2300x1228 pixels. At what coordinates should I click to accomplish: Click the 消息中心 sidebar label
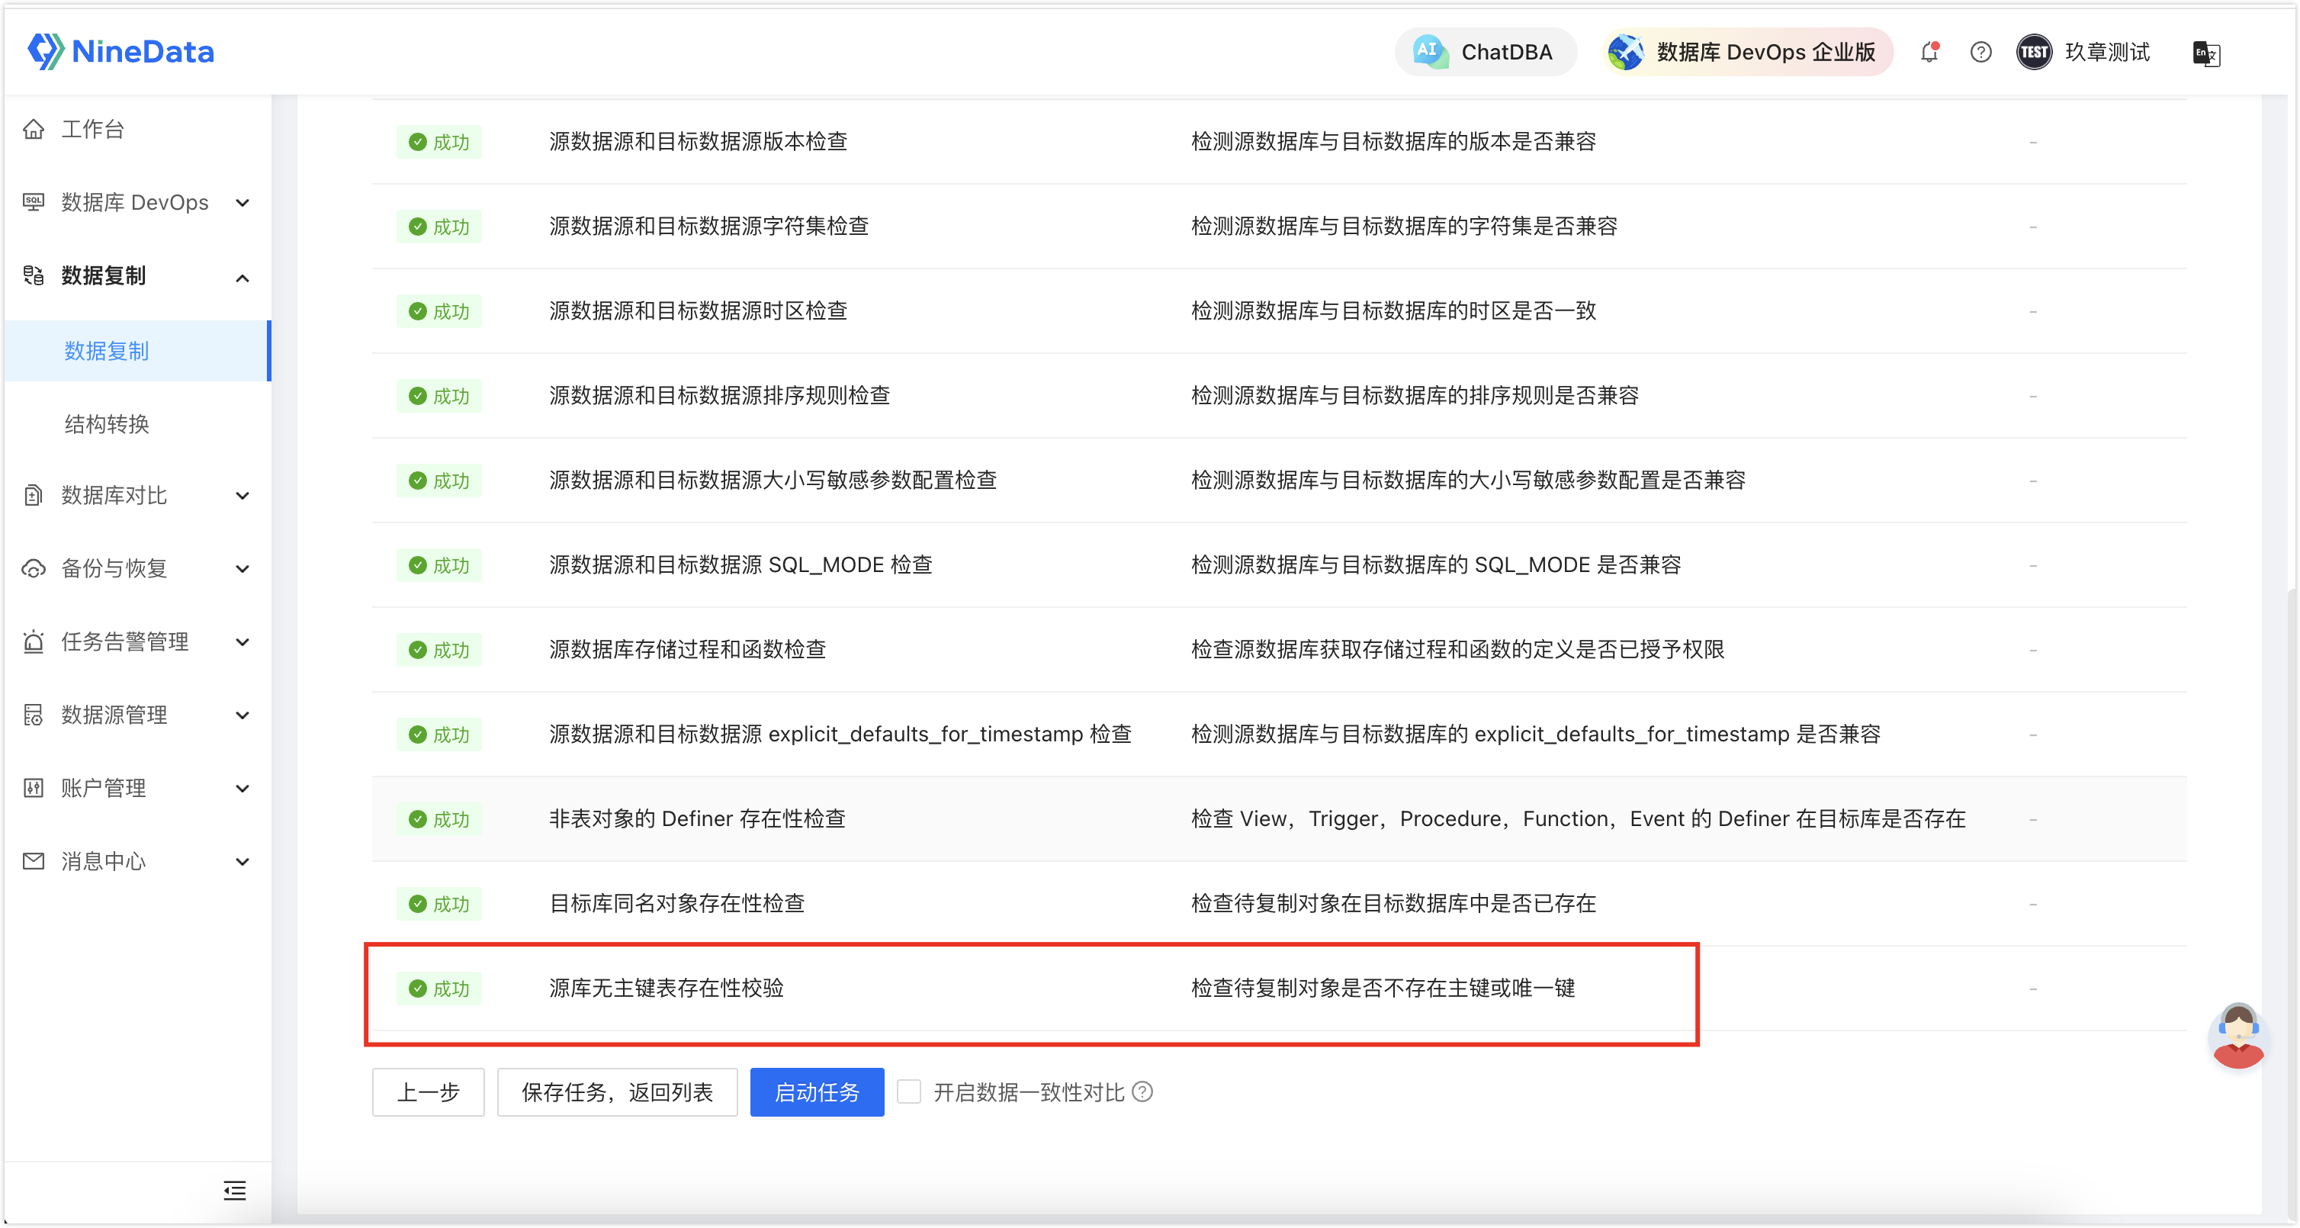(104, 862)
